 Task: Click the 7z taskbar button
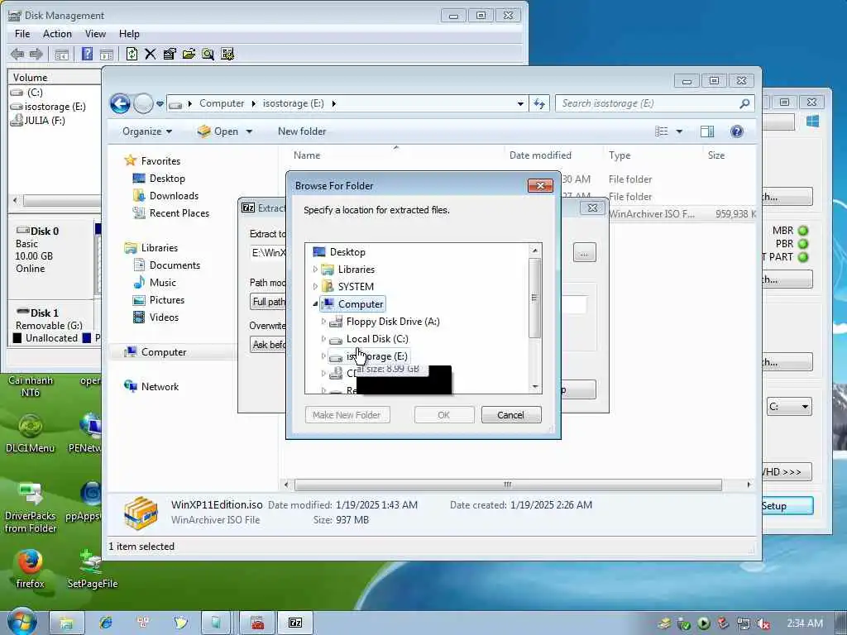[x=295, y=623]
